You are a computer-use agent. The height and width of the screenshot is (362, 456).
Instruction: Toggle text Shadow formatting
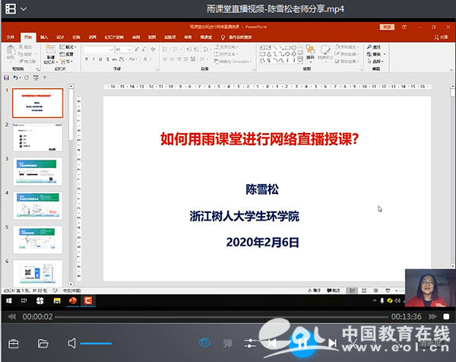[x=108, y=59]
